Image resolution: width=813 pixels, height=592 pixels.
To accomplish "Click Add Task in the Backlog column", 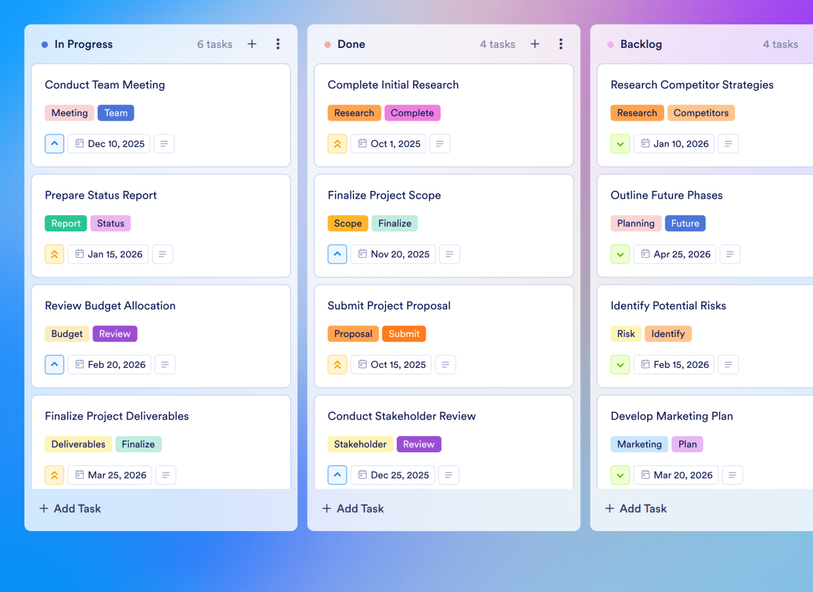I will (635, 508).
